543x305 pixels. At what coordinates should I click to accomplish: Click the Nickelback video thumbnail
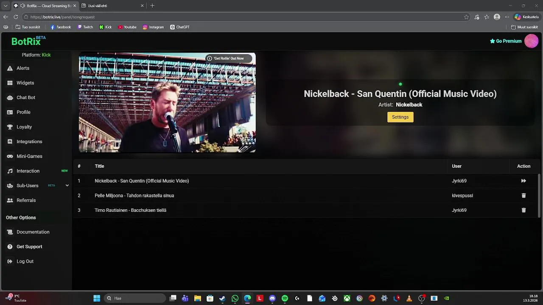pos(167,103)
